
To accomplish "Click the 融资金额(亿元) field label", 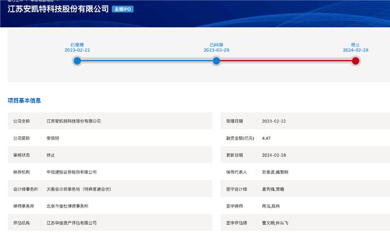I will coord(240,138).
